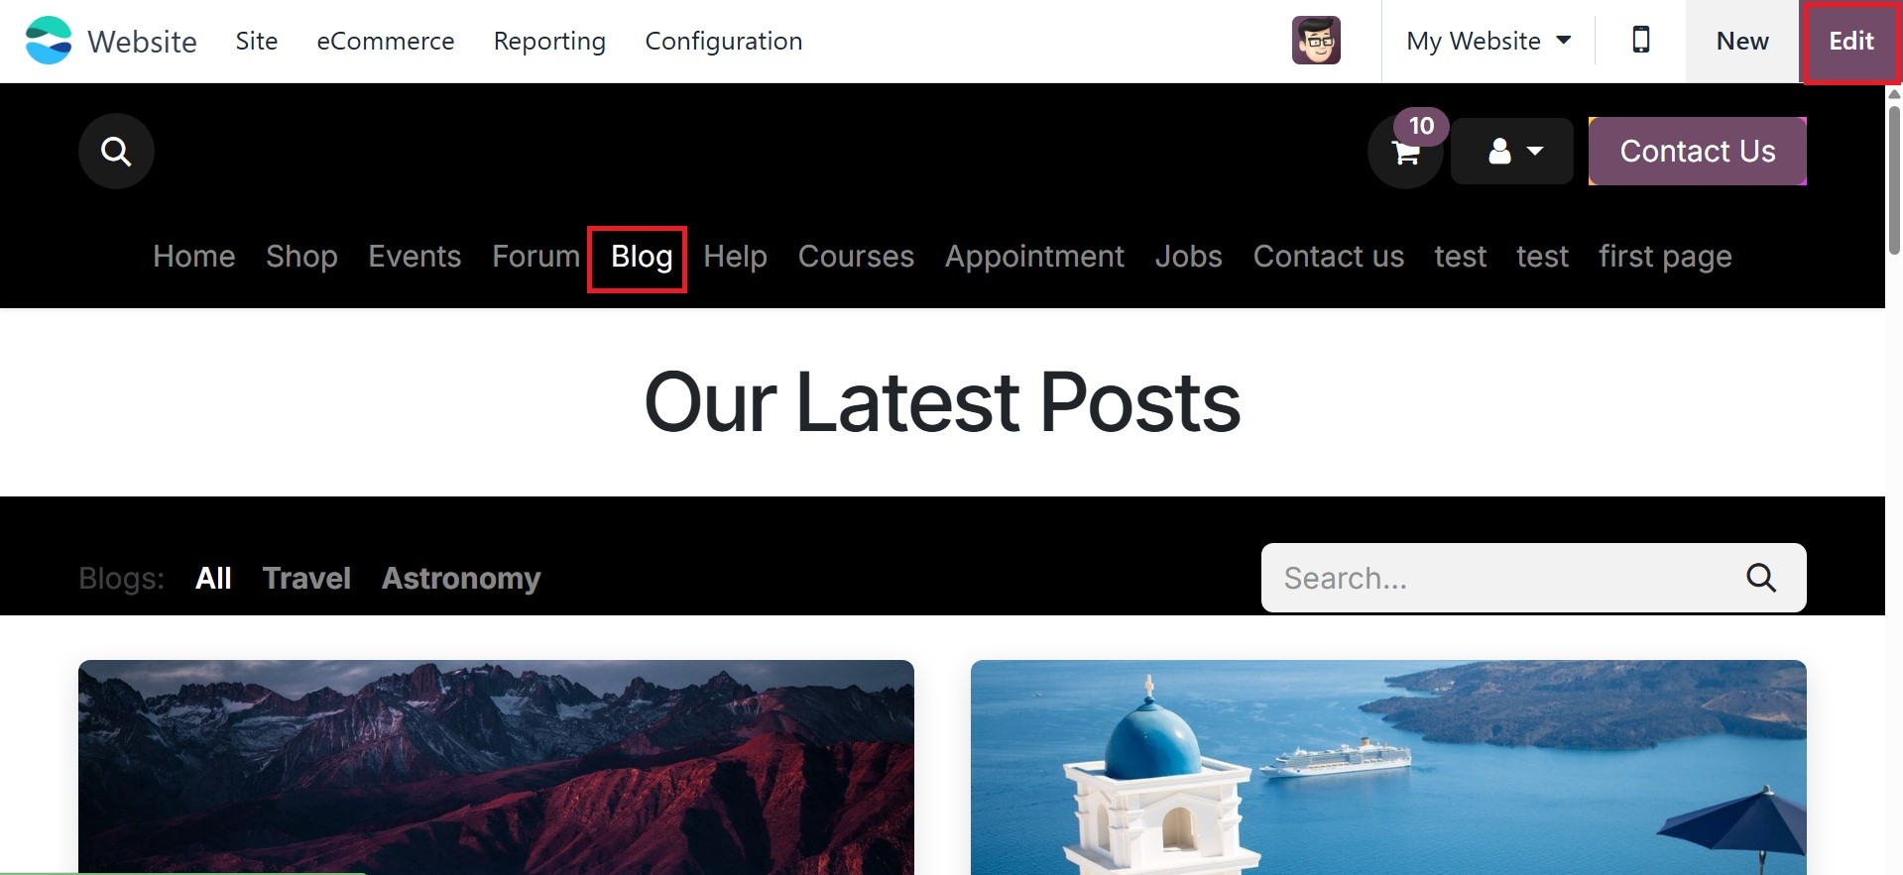Click the user avatar picture in the top bar

[x=1316, y=41]
